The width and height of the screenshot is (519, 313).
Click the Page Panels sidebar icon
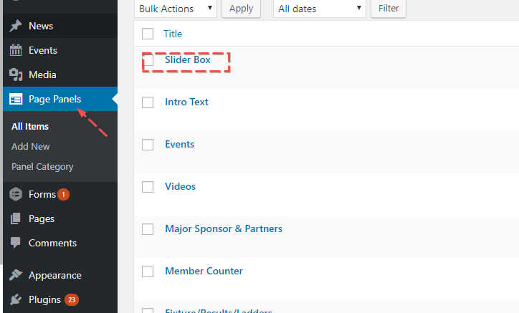coord(16,100)
